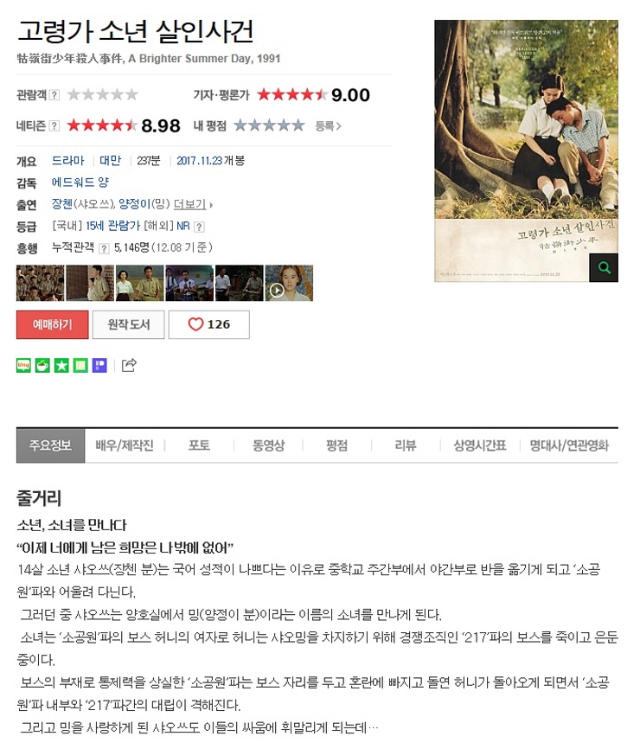Open 등록 to register my rating
Image resolution: width=640 pixels, height=749 pixels.
[x=328, y=126]
